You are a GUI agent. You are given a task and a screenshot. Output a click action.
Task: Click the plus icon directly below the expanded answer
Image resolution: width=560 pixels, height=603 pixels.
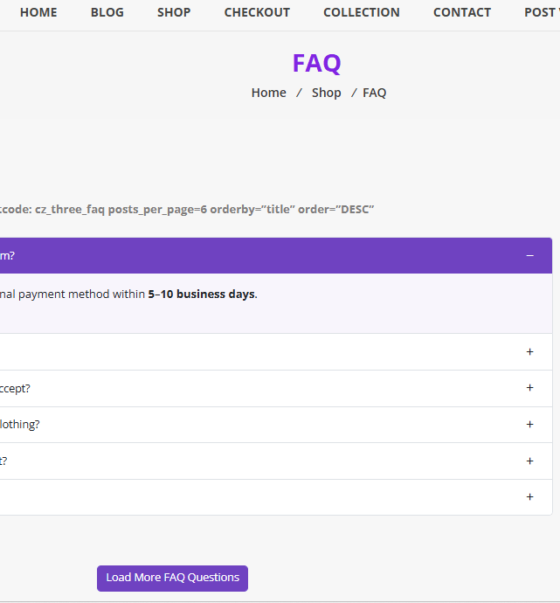tap(529, 351)
